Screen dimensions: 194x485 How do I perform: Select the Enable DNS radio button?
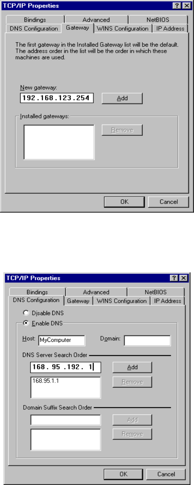pyautogui.click(x=26, y=323)
